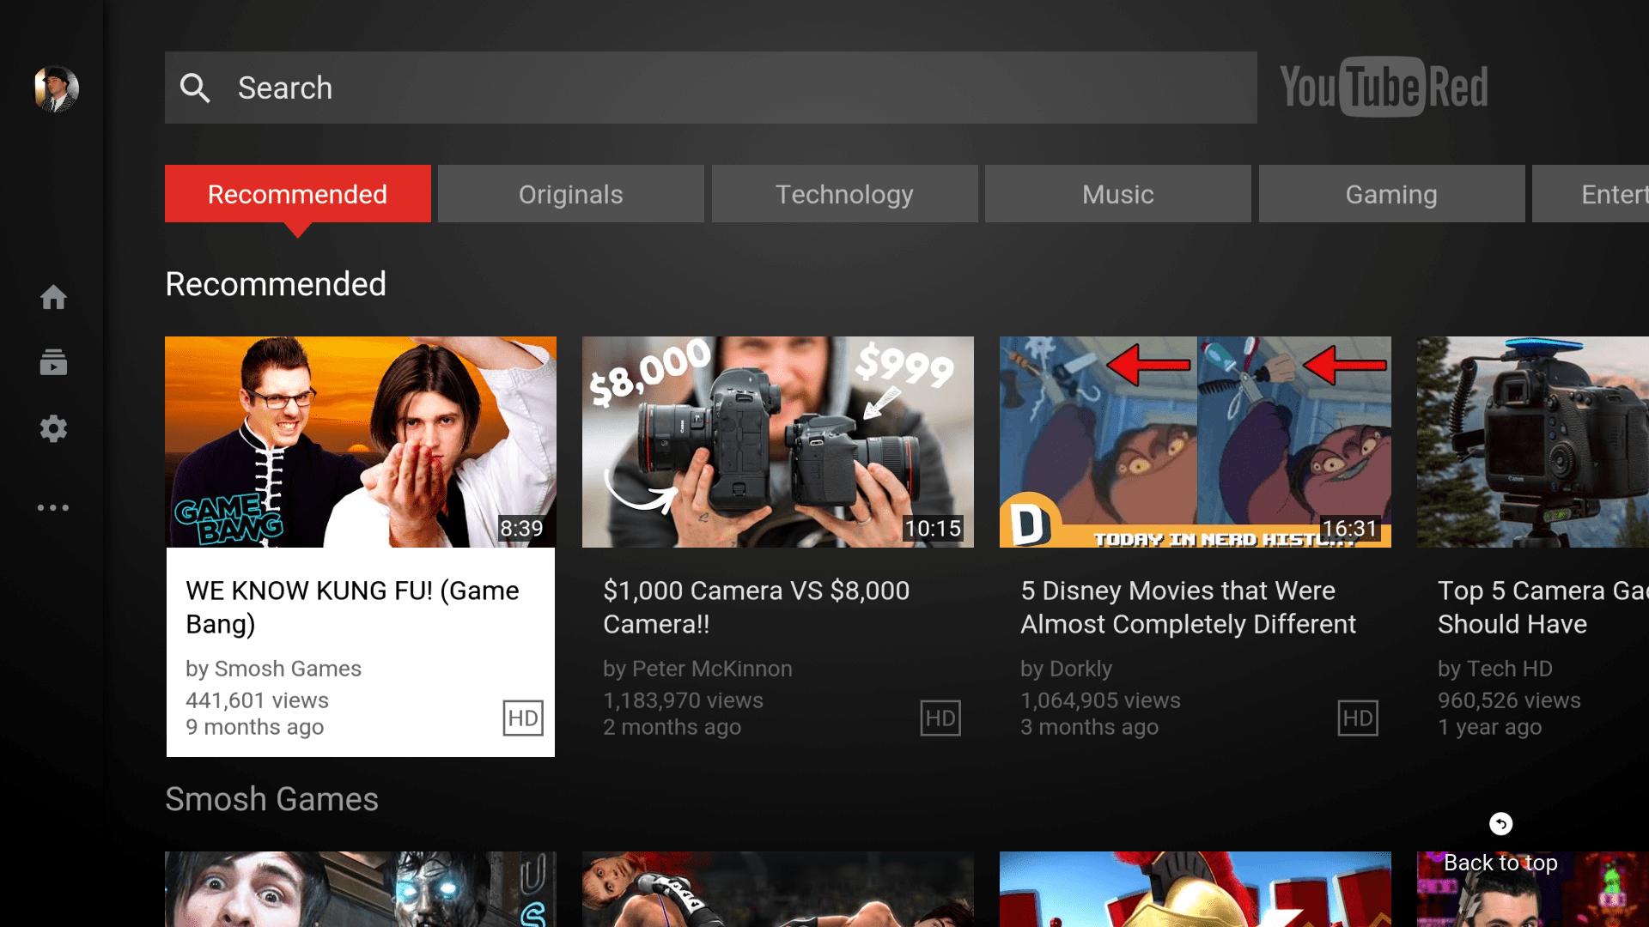The image size is (1649, 927).
Task: Click the replay icon near bottom right
Action: coord(1500,821)
